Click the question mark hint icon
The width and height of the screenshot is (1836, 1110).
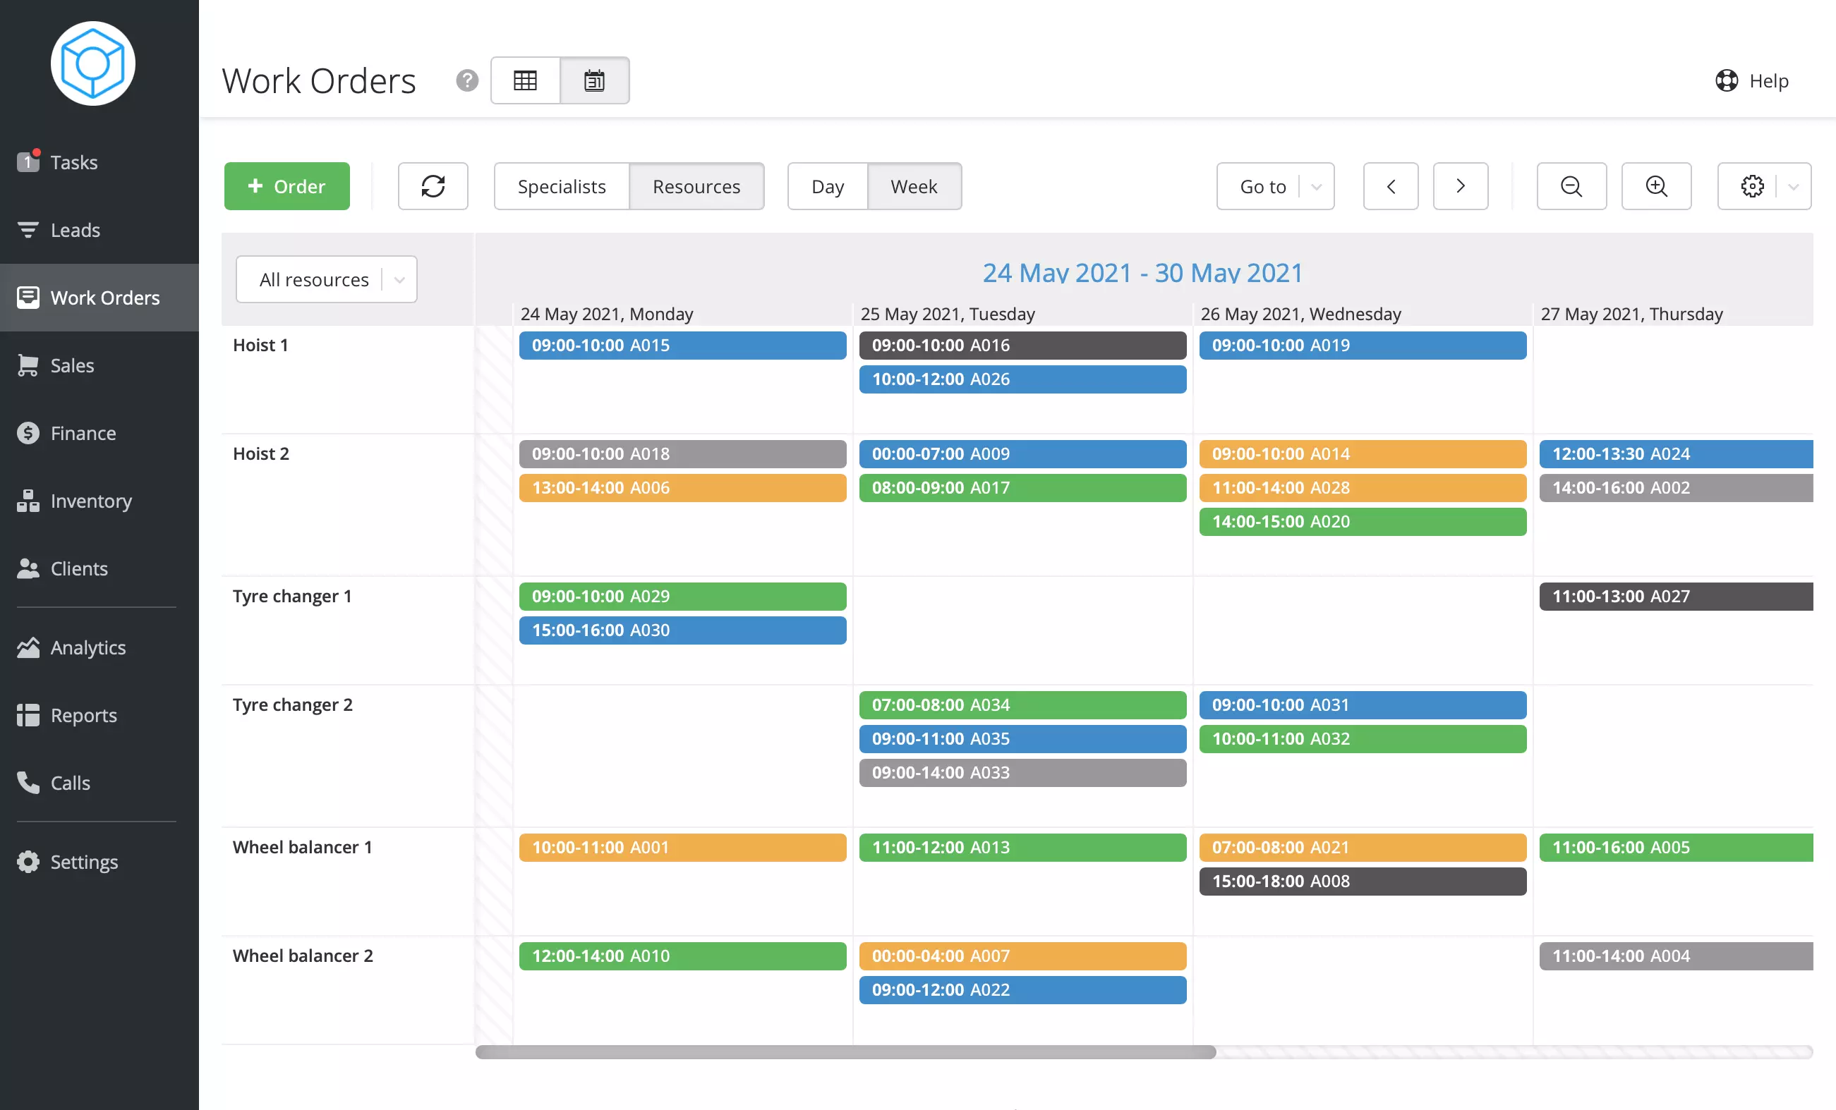click(x=467, y=80)
